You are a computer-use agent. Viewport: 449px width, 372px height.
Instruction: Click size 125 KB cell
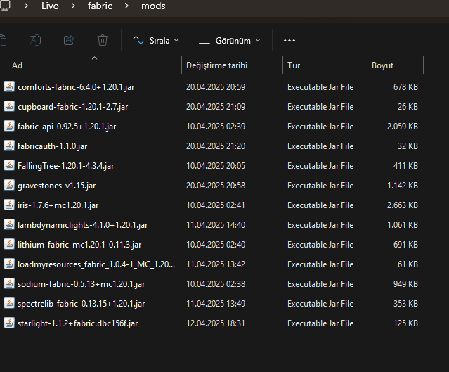[x=405, y=323]
